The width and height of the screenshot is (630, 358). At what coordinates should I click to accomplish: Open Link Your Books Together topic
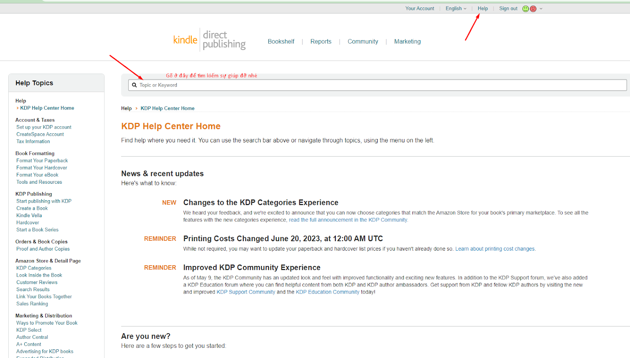[44, 296]
